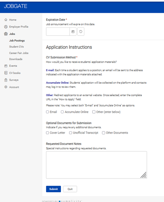The height and width of the screenshot is (202, 164).
Task: Check the Cover Letter option
Action: click(x=47, y=133)
